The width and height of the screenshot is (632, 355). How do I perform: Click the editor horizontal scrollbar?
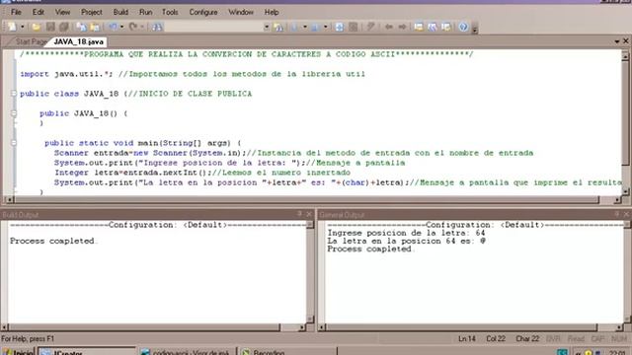coord(313,199)
